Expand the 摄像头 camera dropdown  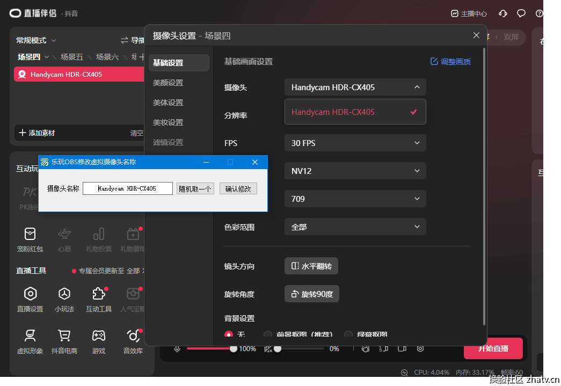coord(355,87)
